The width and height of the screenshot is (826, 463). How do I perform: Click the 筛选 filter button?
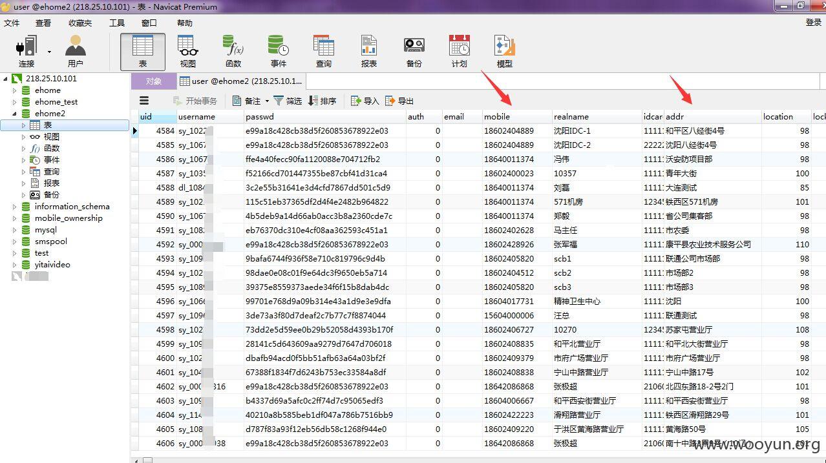point(288,101)
